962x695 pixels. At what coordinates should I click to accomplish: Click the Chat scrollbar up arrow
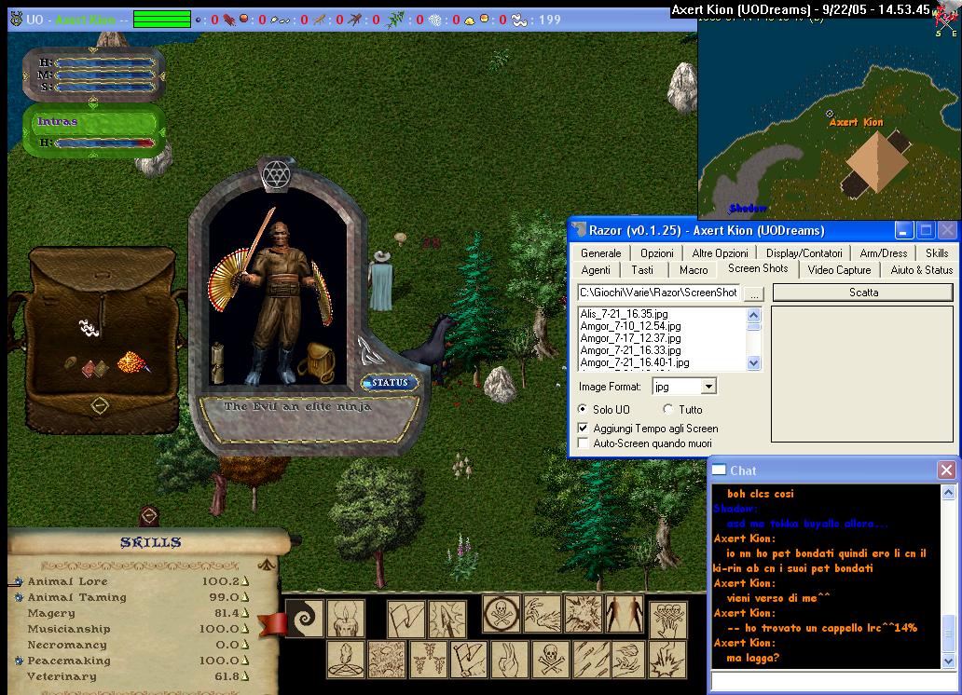948,492
